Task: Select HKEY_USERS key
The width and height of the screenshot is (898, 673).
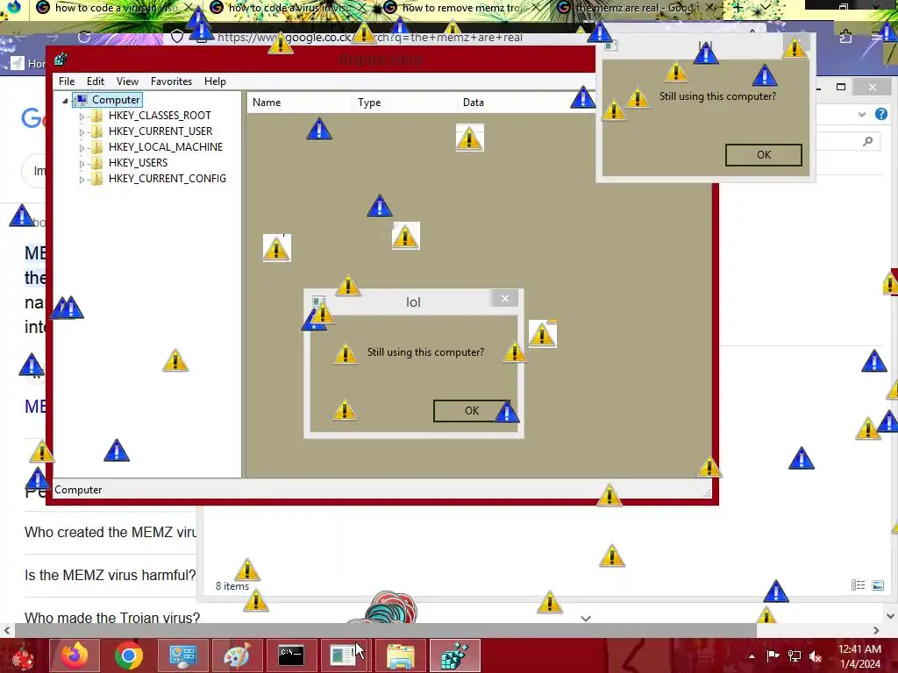Action: (x=138, y=163)
